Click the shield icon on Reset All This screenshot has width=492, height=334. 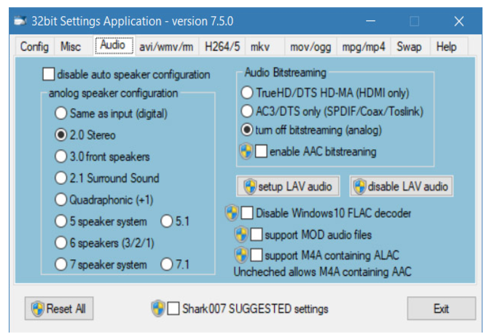(x=38, y=309)
